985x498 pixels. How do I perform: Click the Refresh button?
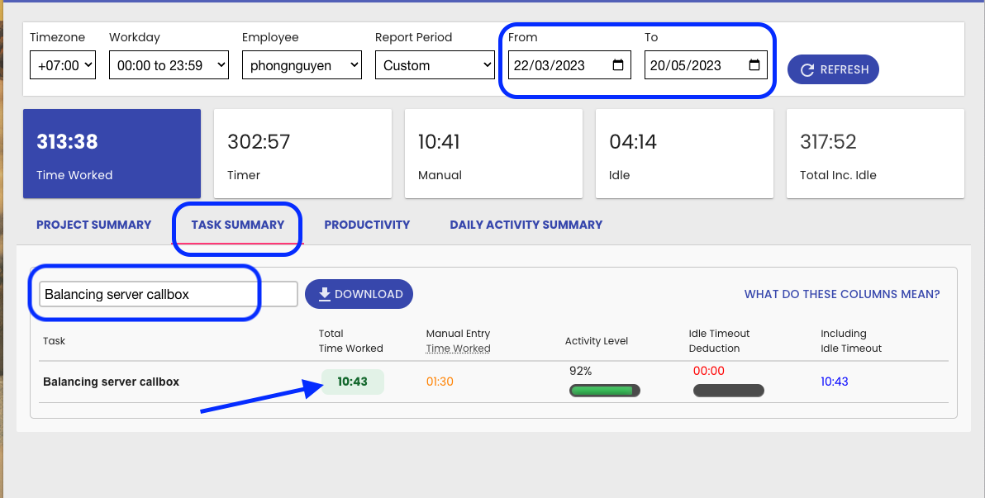coord(833,69)
